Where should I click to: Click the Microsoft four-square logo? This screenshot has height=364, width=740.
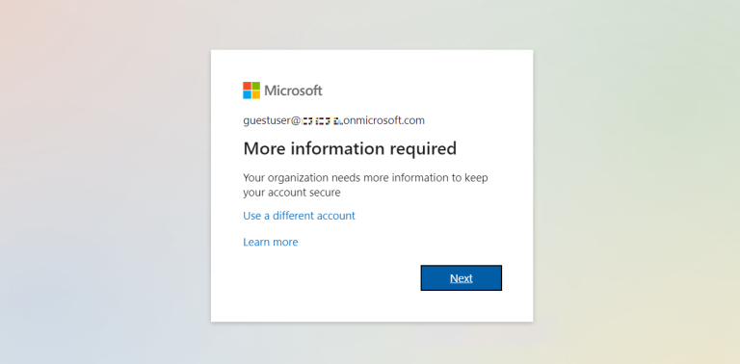pyautogui.click(x=251, y=91)
